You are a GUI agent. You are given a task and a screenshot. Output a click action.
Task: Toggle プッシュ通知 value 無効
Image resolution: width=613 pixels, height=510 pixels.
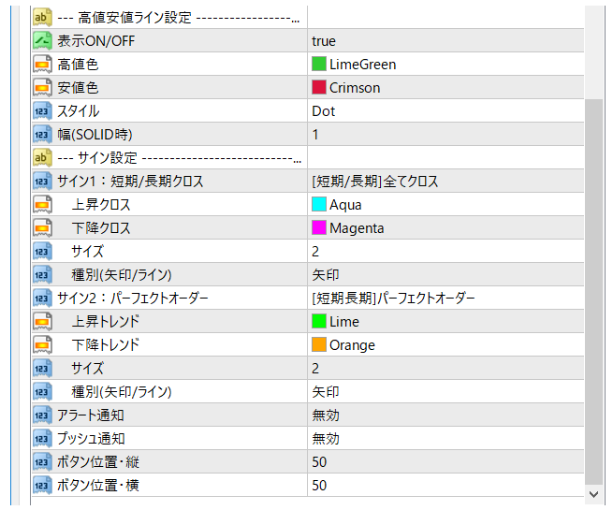[326, 439]
